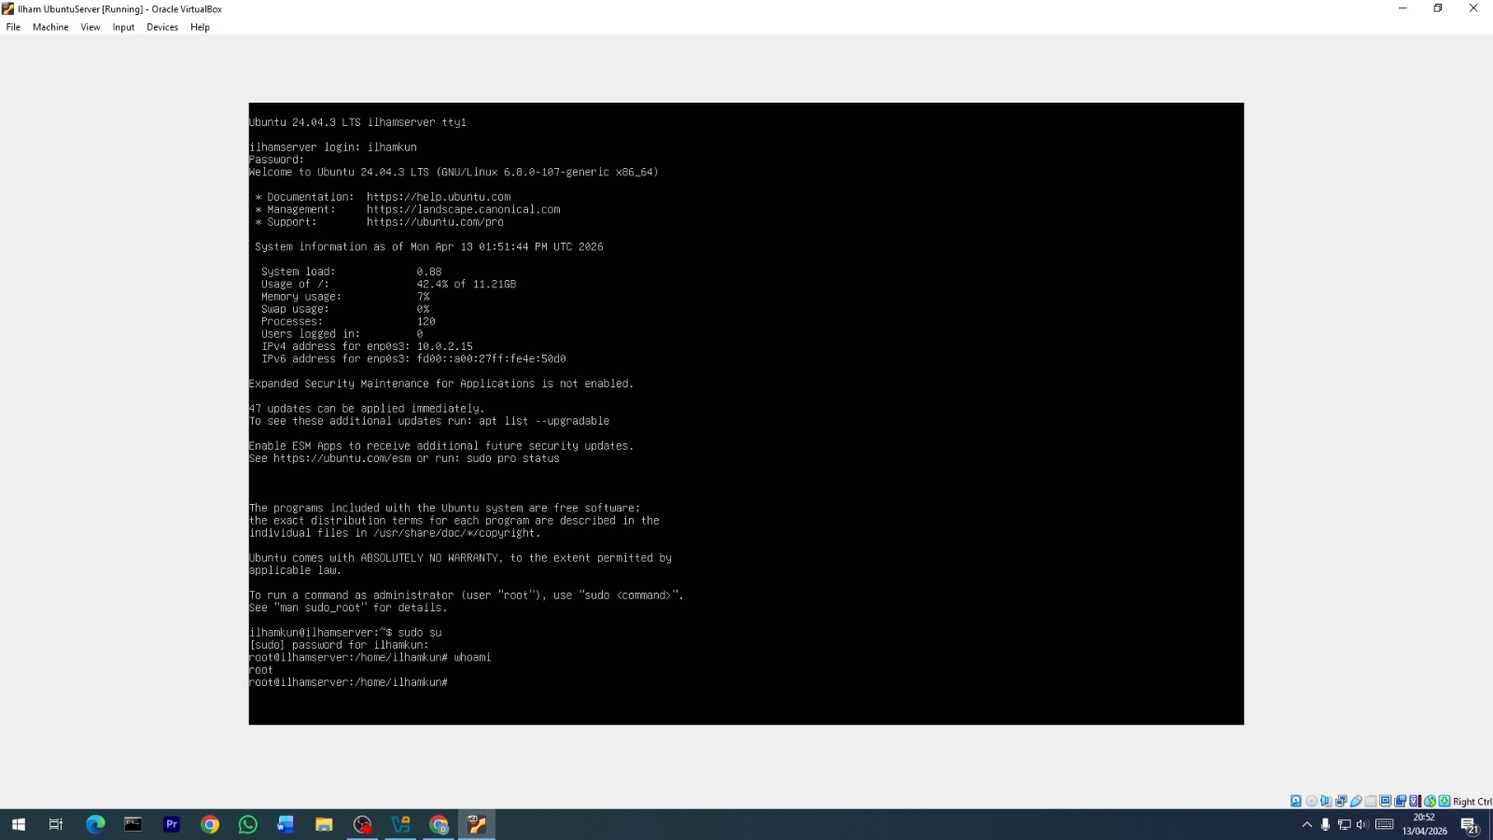
Task: Click the 'sudo pro status' command text
Action: (x=513, y=458)
